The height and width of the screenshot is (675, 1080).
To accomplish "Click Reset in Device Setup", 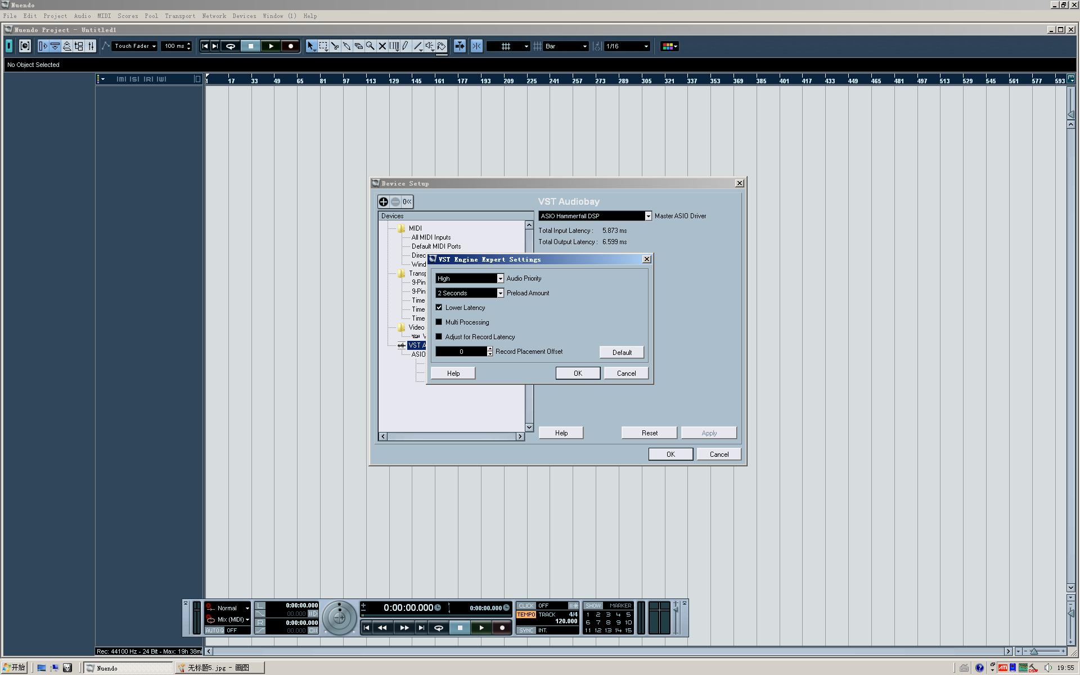I will [x=649, y=433].
